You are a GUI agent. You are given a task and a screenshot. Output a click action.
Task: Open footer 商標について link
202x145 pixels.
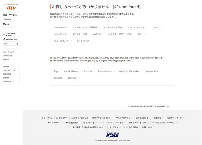click(147, 127)
